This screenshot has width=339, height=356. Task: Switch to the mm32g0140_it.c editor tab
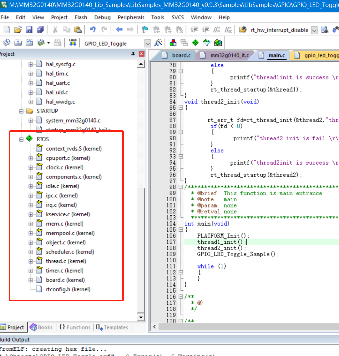(x=229, y=55)
